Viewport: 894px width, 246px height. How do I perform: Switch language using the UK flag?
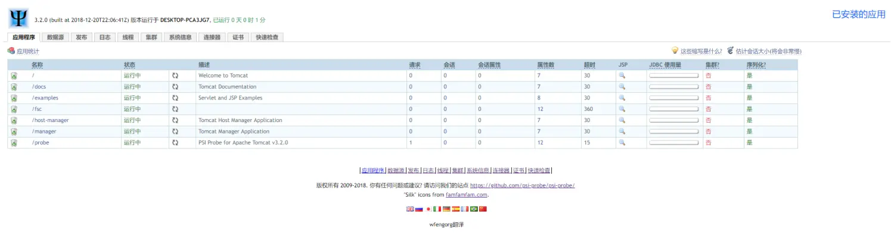pos(410,209)
